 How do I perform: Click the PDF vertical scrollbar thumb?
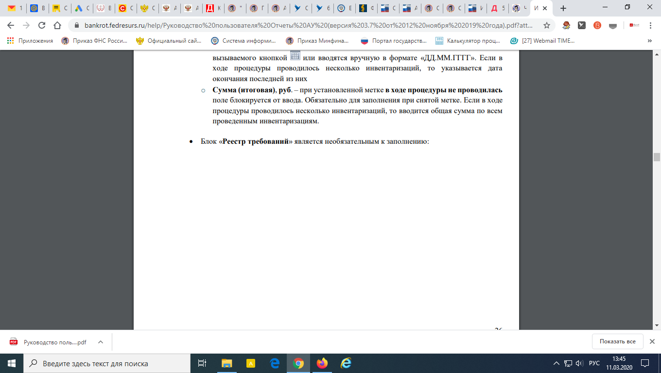[x=657, y=156]
